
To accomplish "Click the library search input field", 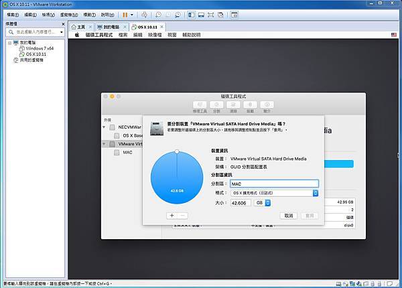I will tap(36, 32).
